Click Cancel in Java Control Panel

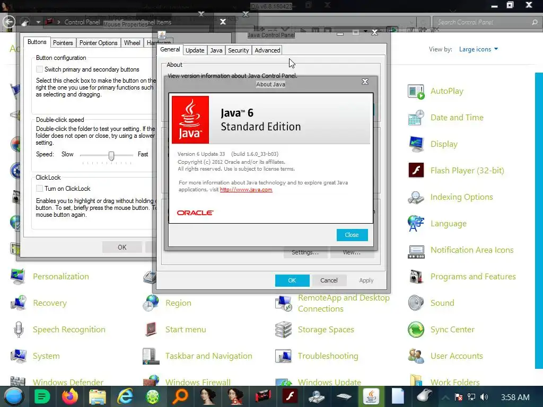point(329,280)
